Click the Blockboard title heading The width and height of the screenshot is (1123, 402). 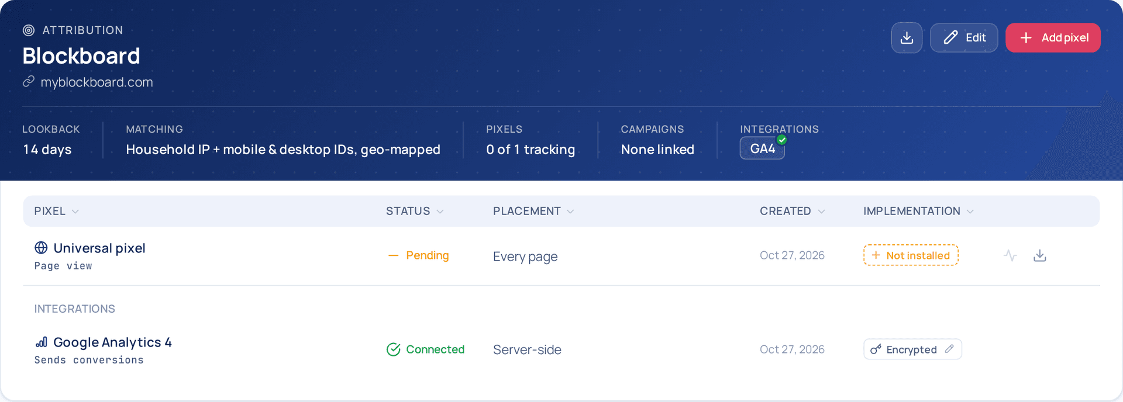(81, 56)
